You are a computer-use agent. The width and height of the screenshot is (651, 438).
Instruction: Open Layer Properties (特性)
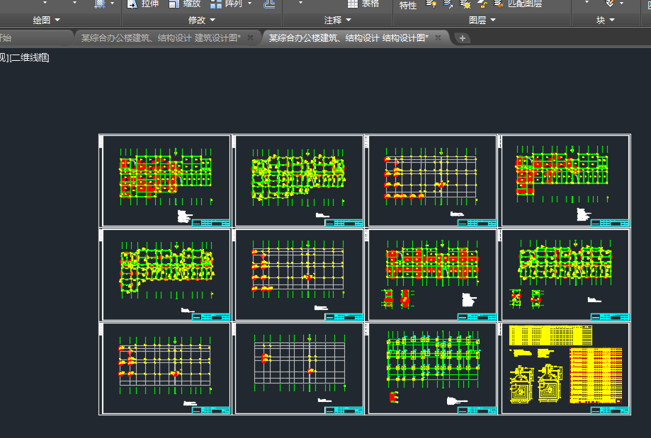[408, 5]
